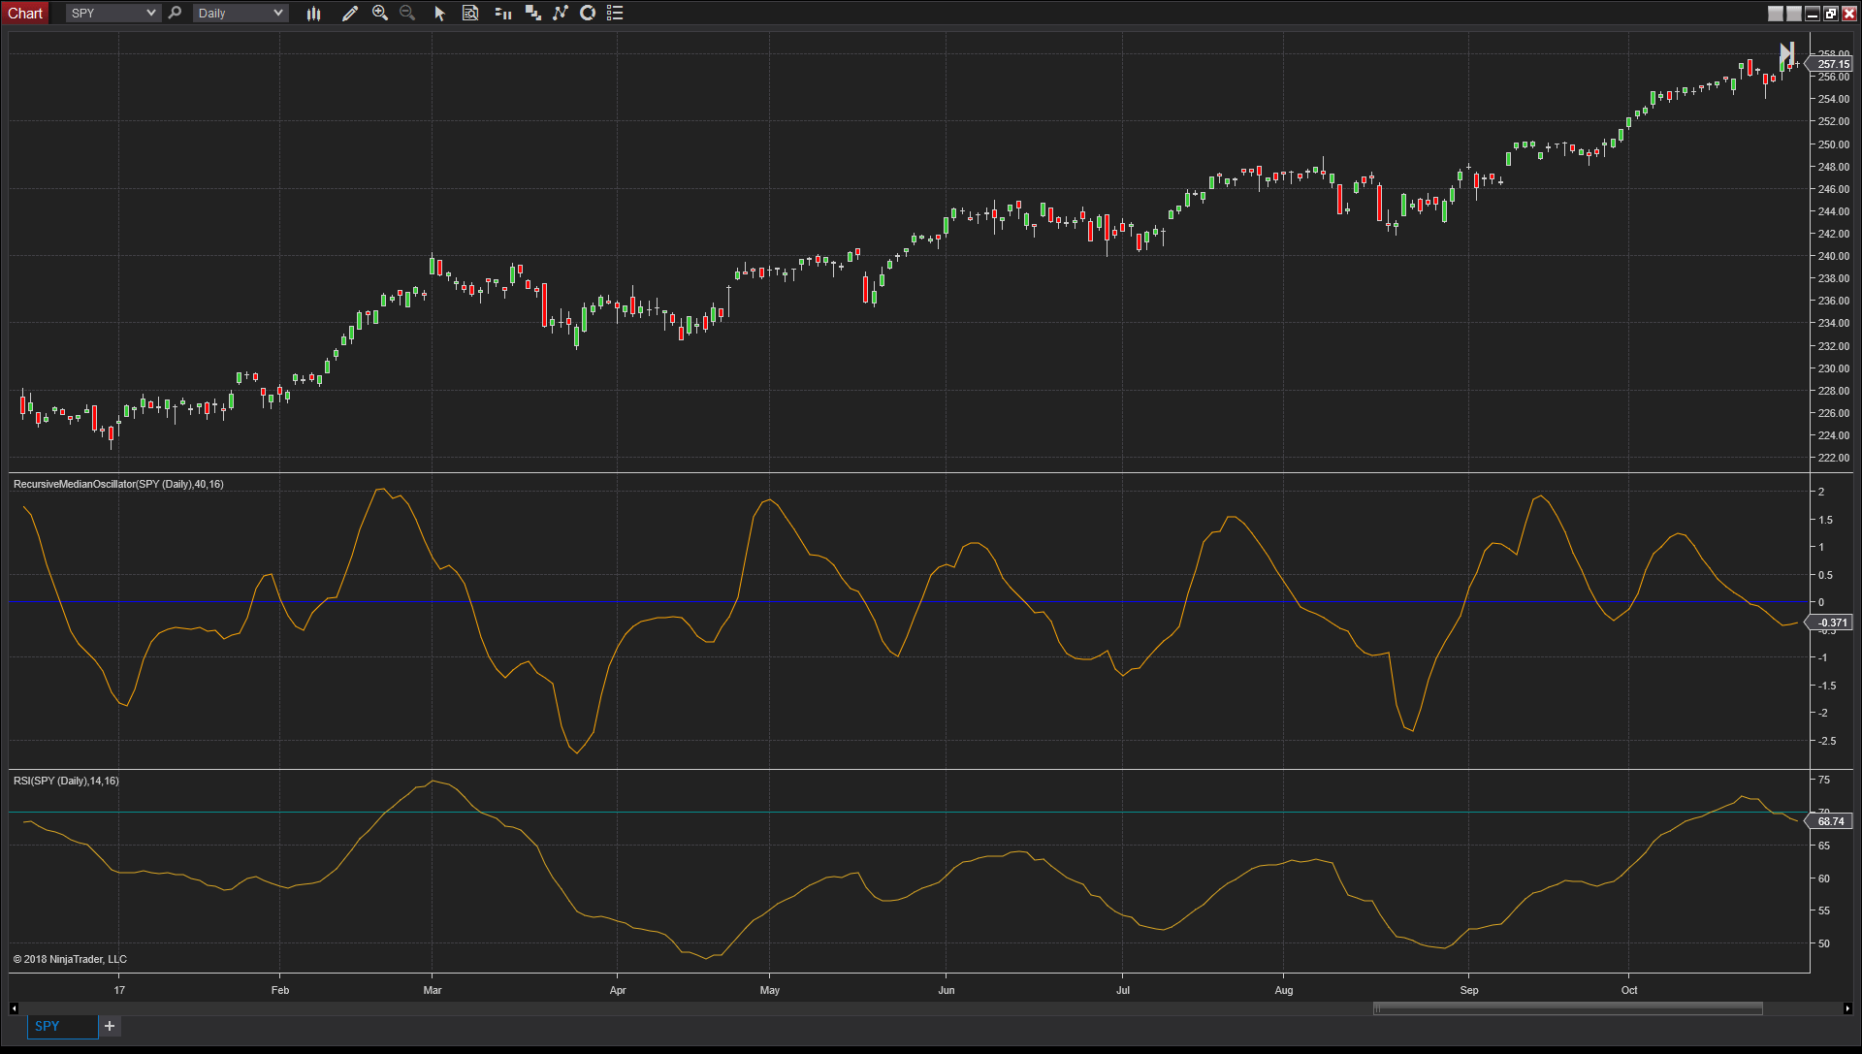Click the 240.00 price axis label

(x=1833, y=256)
